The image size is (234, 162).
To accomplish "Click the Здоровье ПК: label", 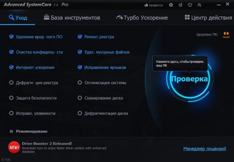I will (207, 35).
